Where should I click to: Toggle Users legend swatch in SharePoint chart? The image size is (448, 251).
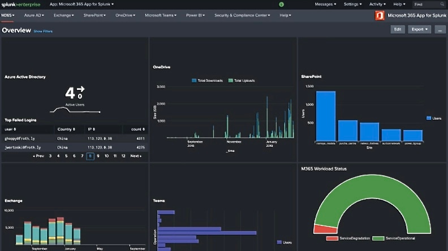pyautogui.click(x=429, y=118)
